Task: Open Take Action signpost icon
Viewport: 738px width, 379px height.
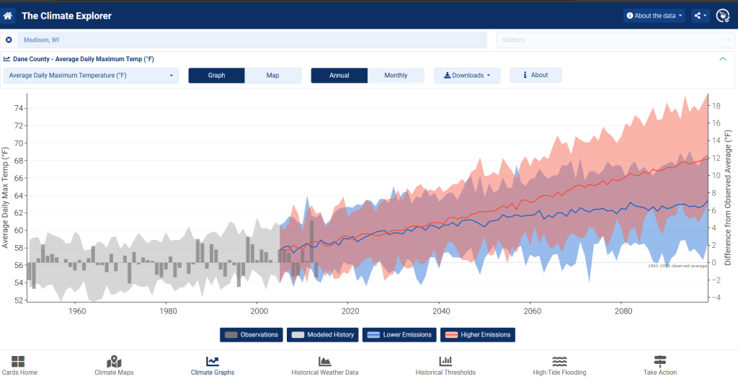Action: click(x=660, y=361)
